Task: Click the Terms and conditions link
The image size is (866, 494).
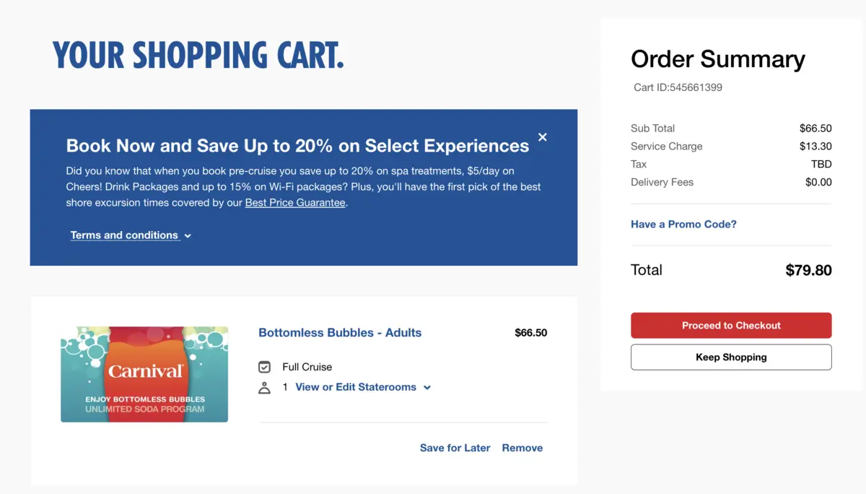Action: (124, 235)
